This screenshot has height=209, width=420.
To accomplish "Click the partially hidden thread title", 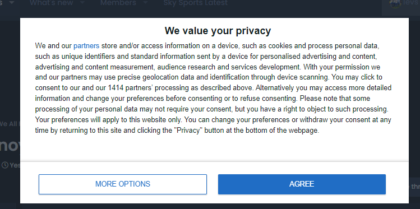I will tap(10, 146).
